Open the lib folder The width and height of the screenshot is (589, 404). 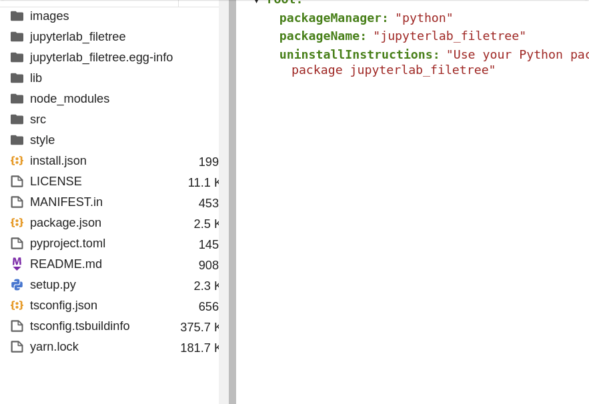pyautogui.click(x=35, y=78)
